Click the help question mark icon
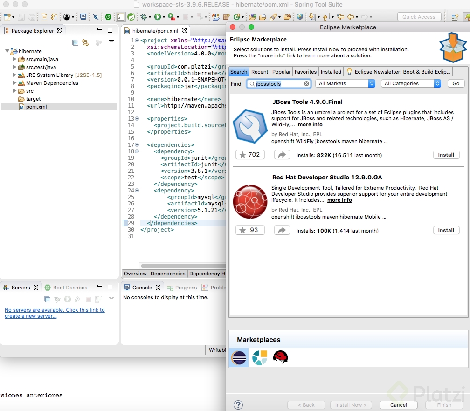The image size is (470, 411). pyautogui.click(x=238, y=404)
